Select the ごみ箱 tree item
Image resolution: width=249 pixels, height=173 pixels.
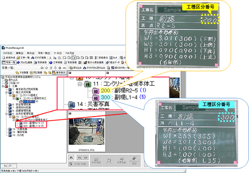12,83
